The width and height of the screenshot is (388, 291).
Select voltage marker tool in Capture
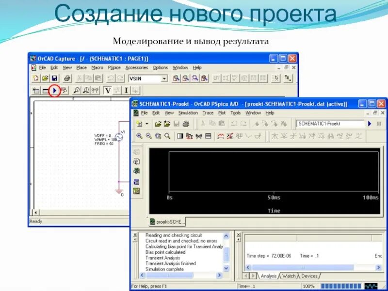coord(77,91)
